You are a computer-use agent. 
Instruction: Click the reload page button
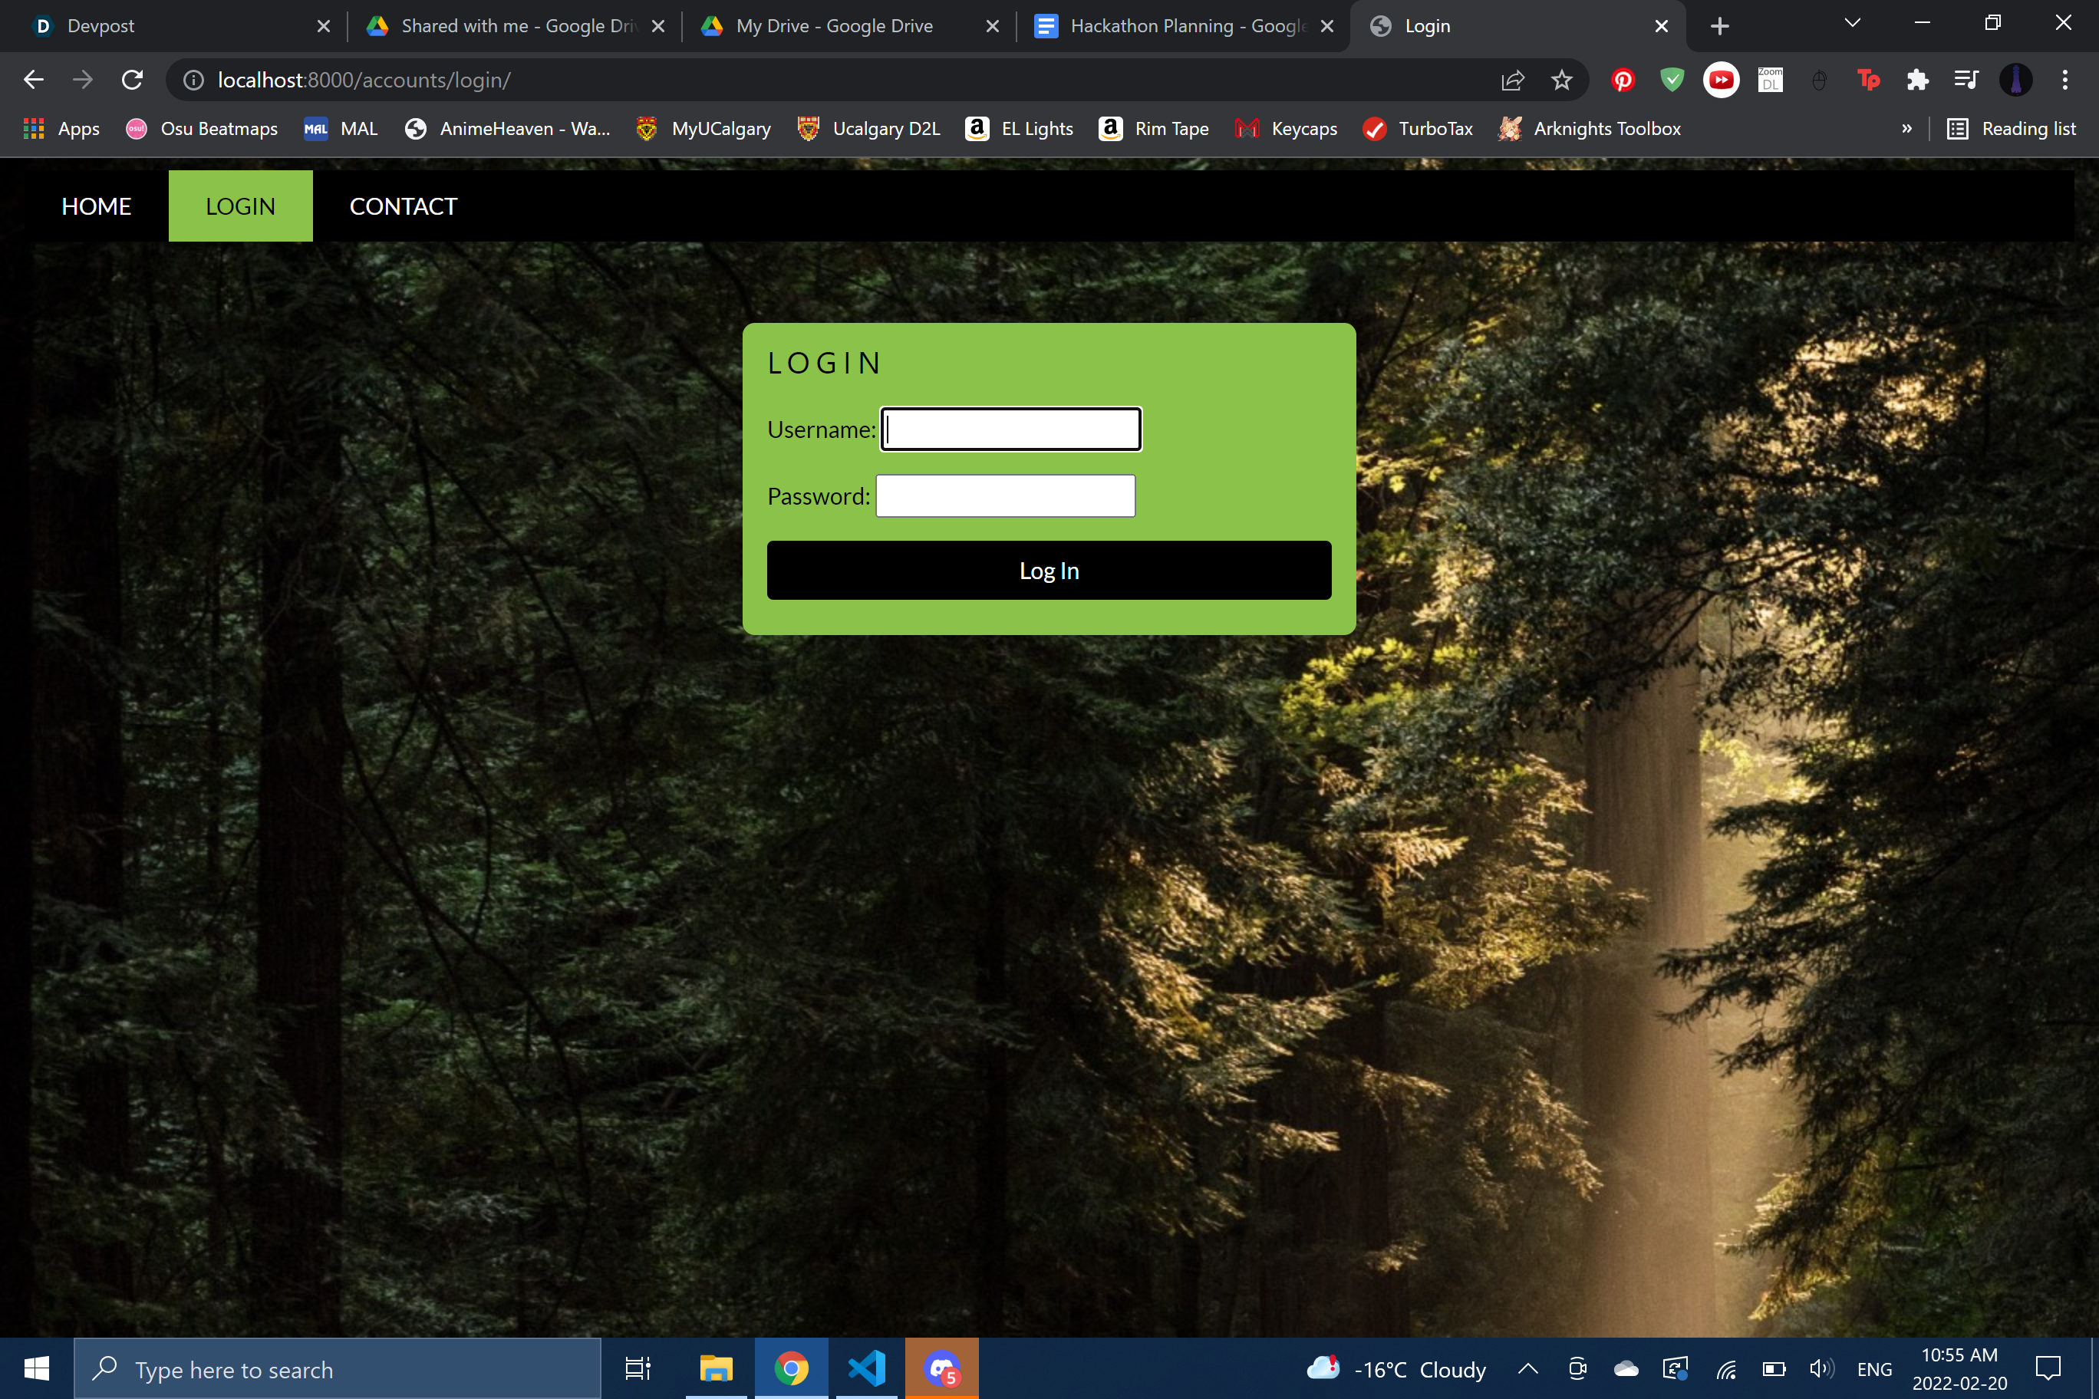click(132, 81)
